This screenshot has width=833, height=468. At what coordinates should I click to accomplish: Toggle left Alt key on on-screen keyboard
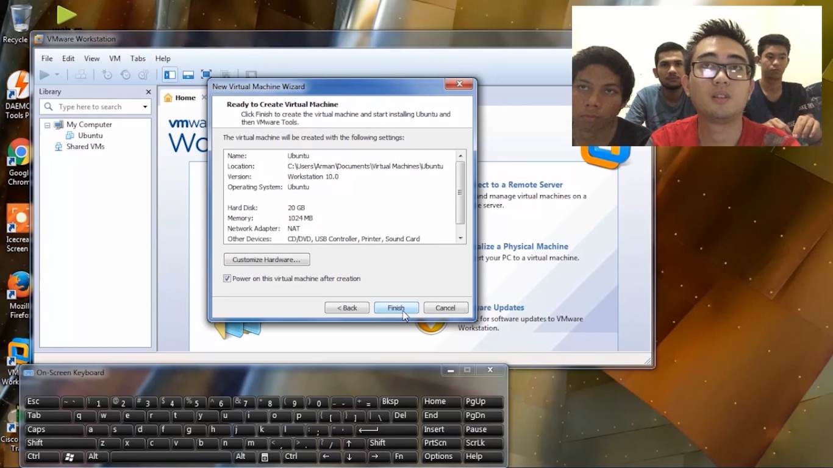point(97,456)
